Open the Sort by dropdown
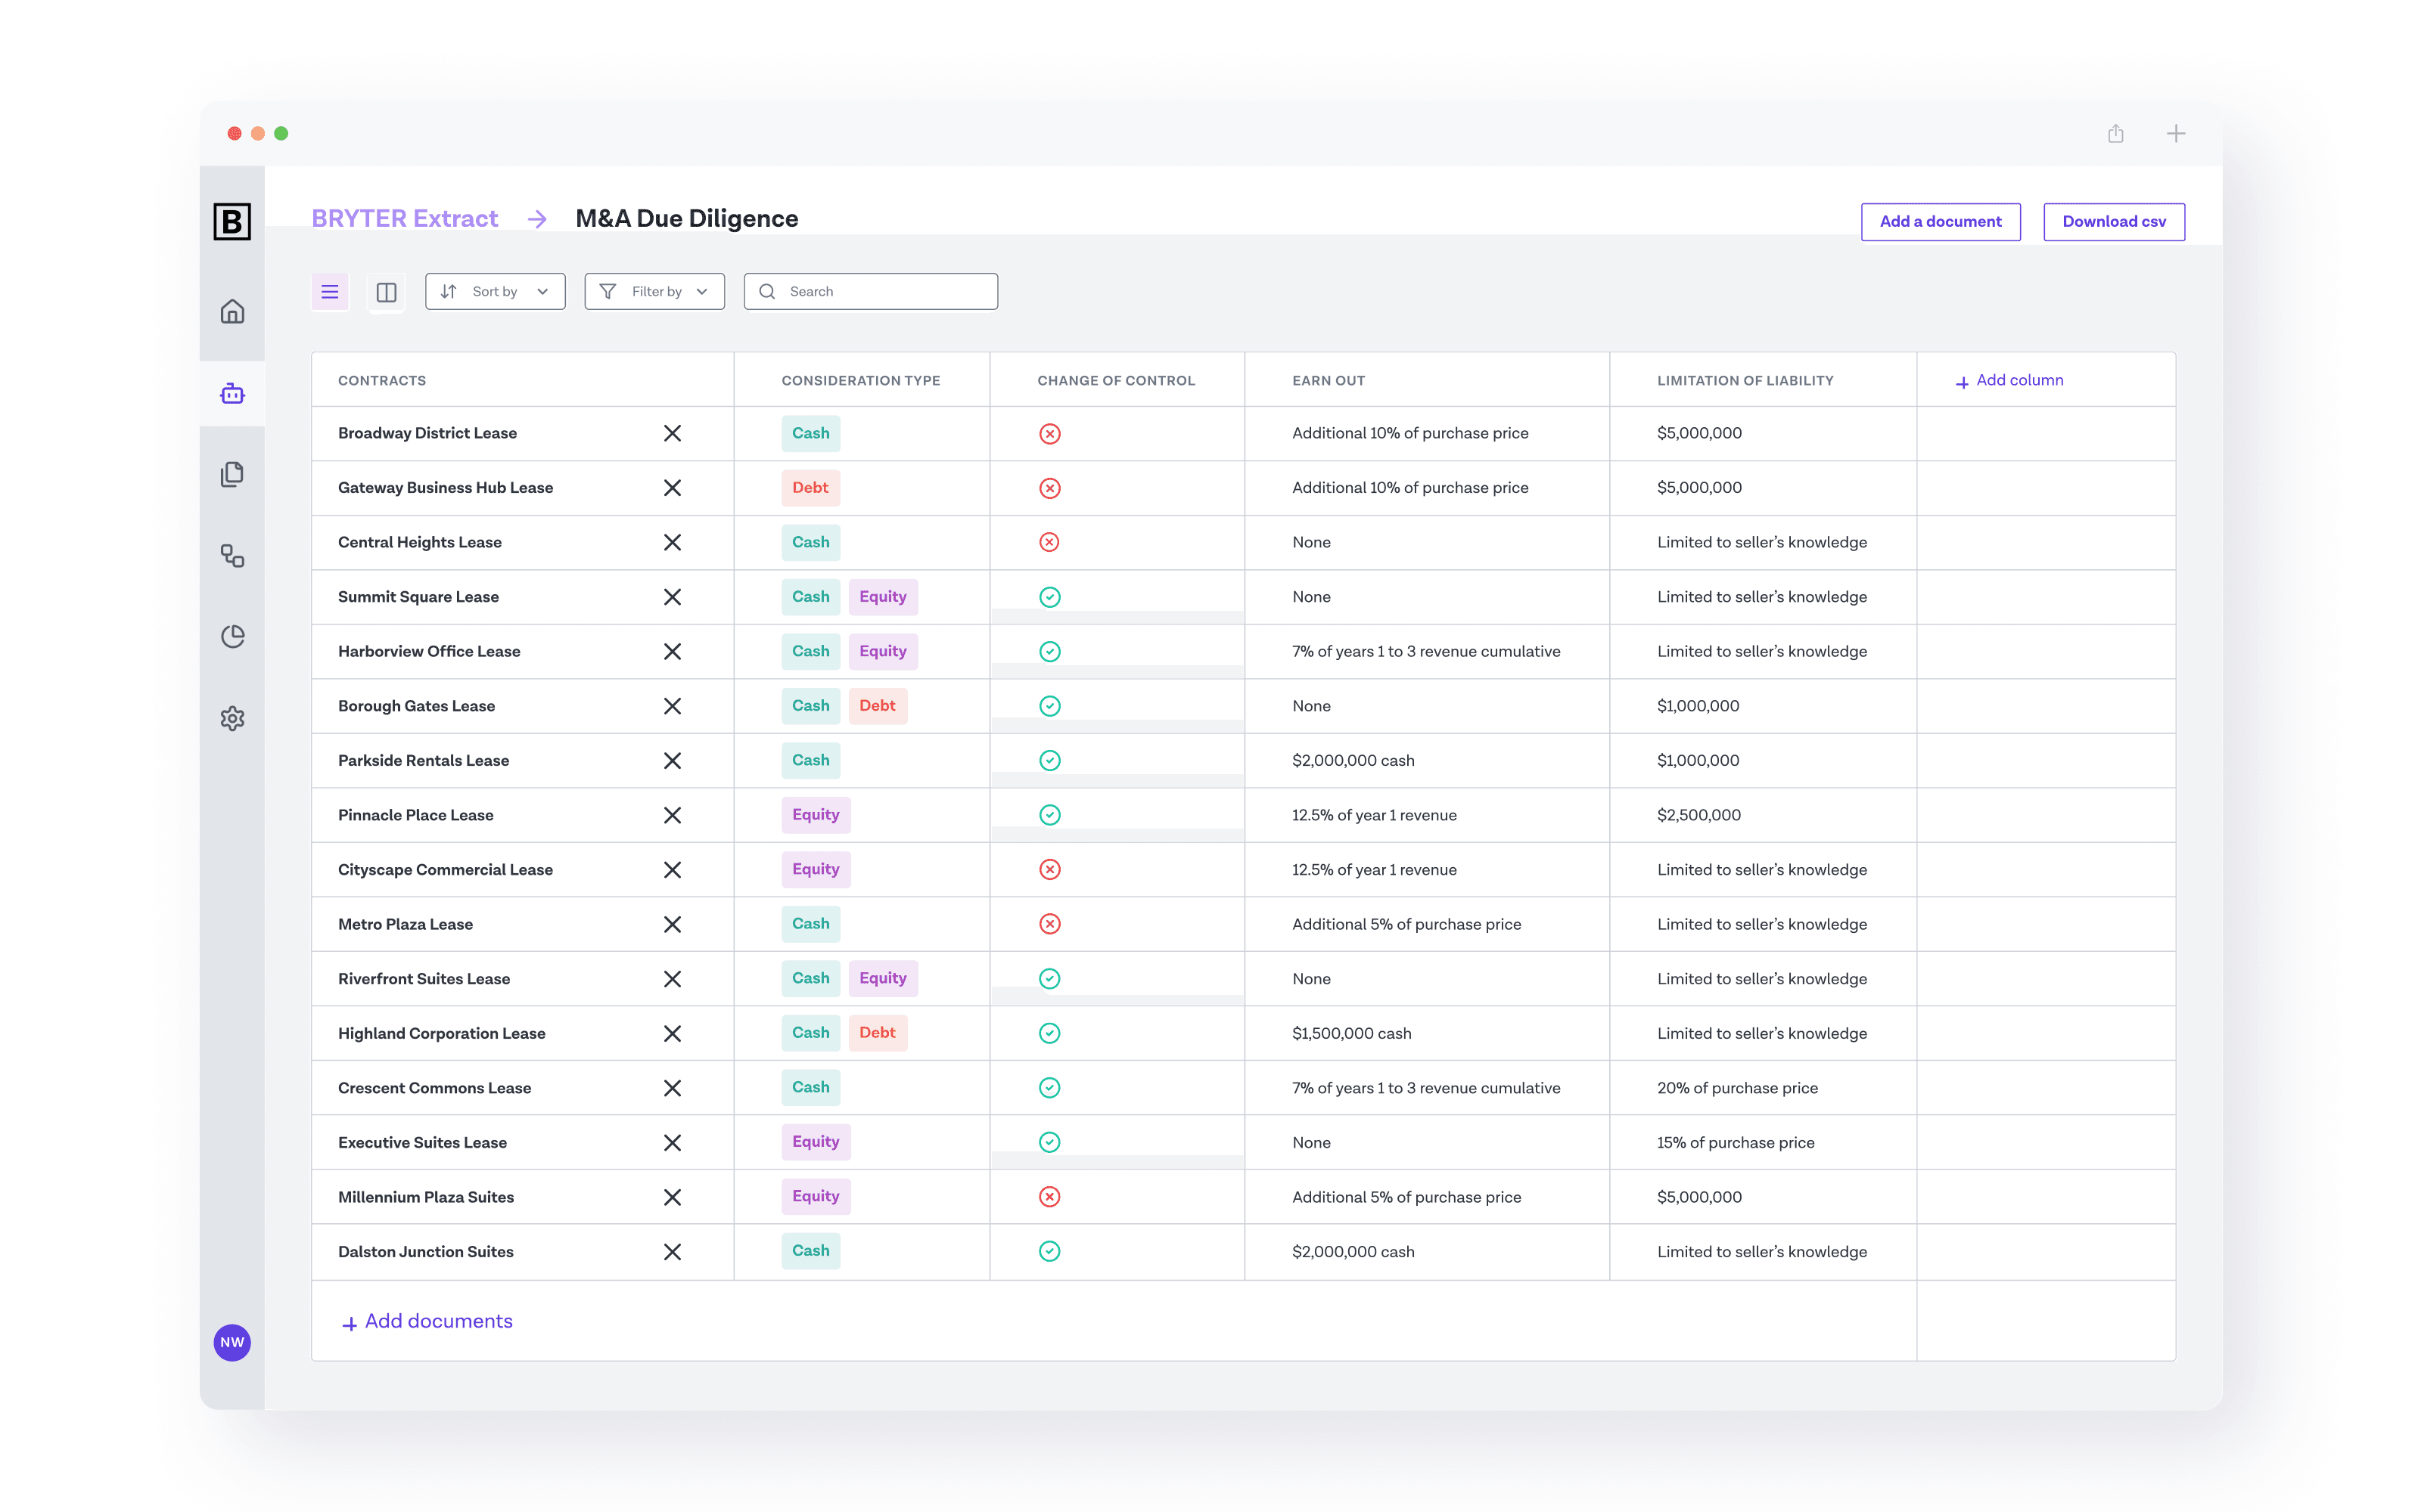This screenshot has width=2421, height=1512. [x=496, y=291]
